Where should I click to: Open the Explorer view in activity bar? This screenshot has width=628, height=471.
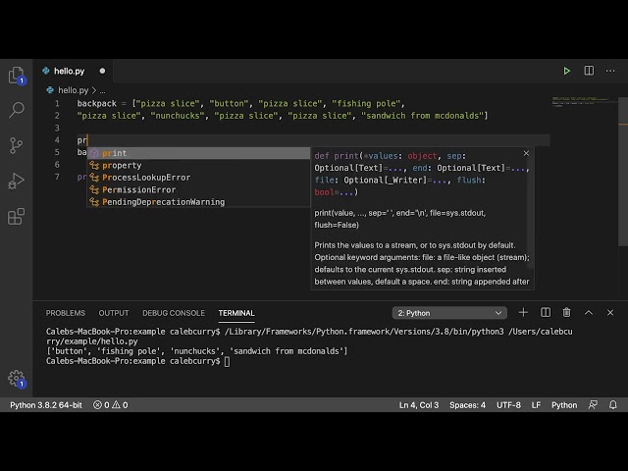tap(17, 75)
